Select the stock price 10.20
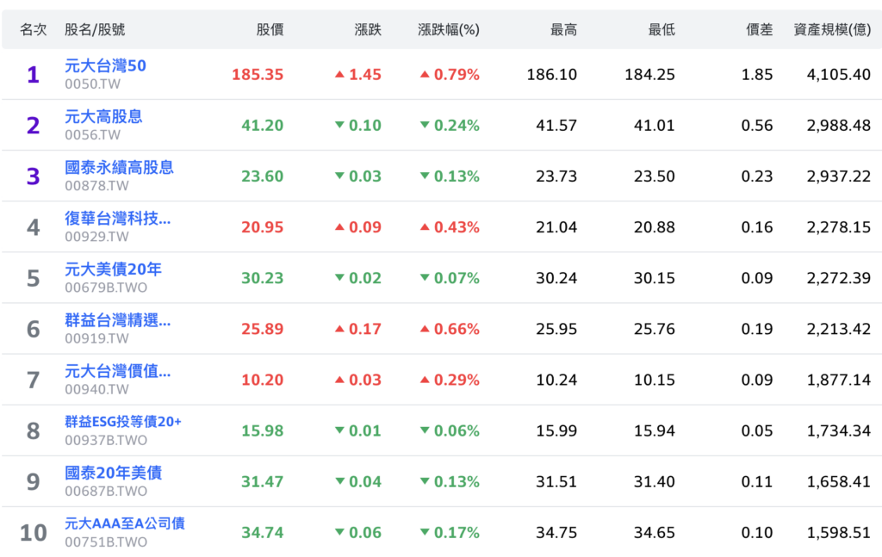882x557 pixels. click(262, 380)
